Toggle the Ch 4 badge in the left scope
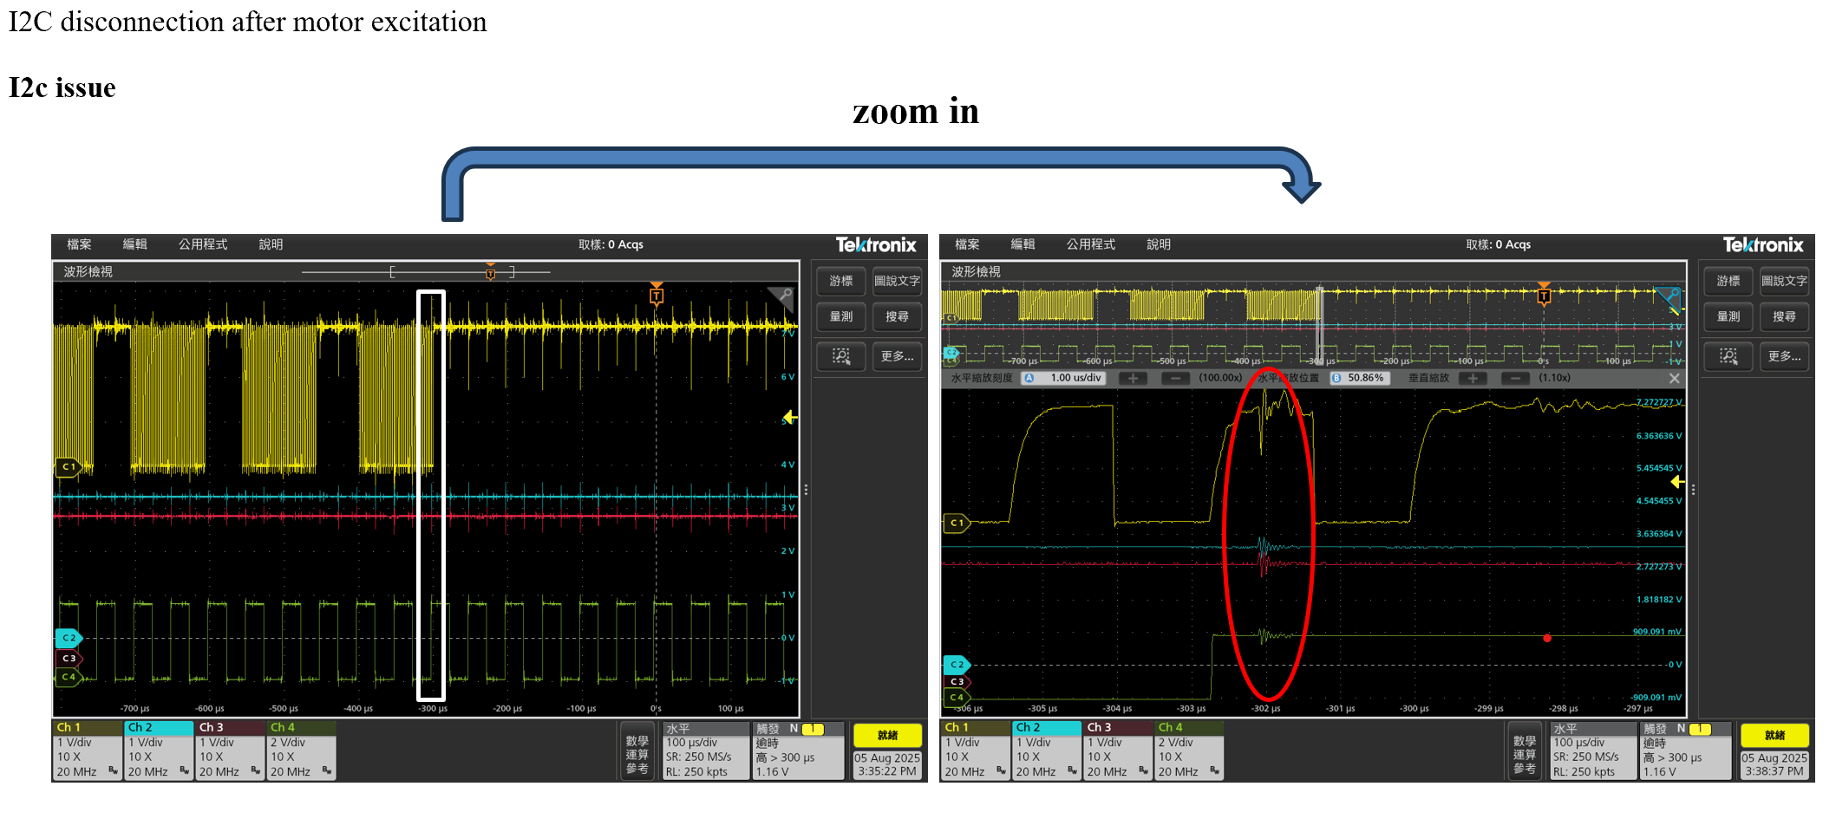 point(301,751)
